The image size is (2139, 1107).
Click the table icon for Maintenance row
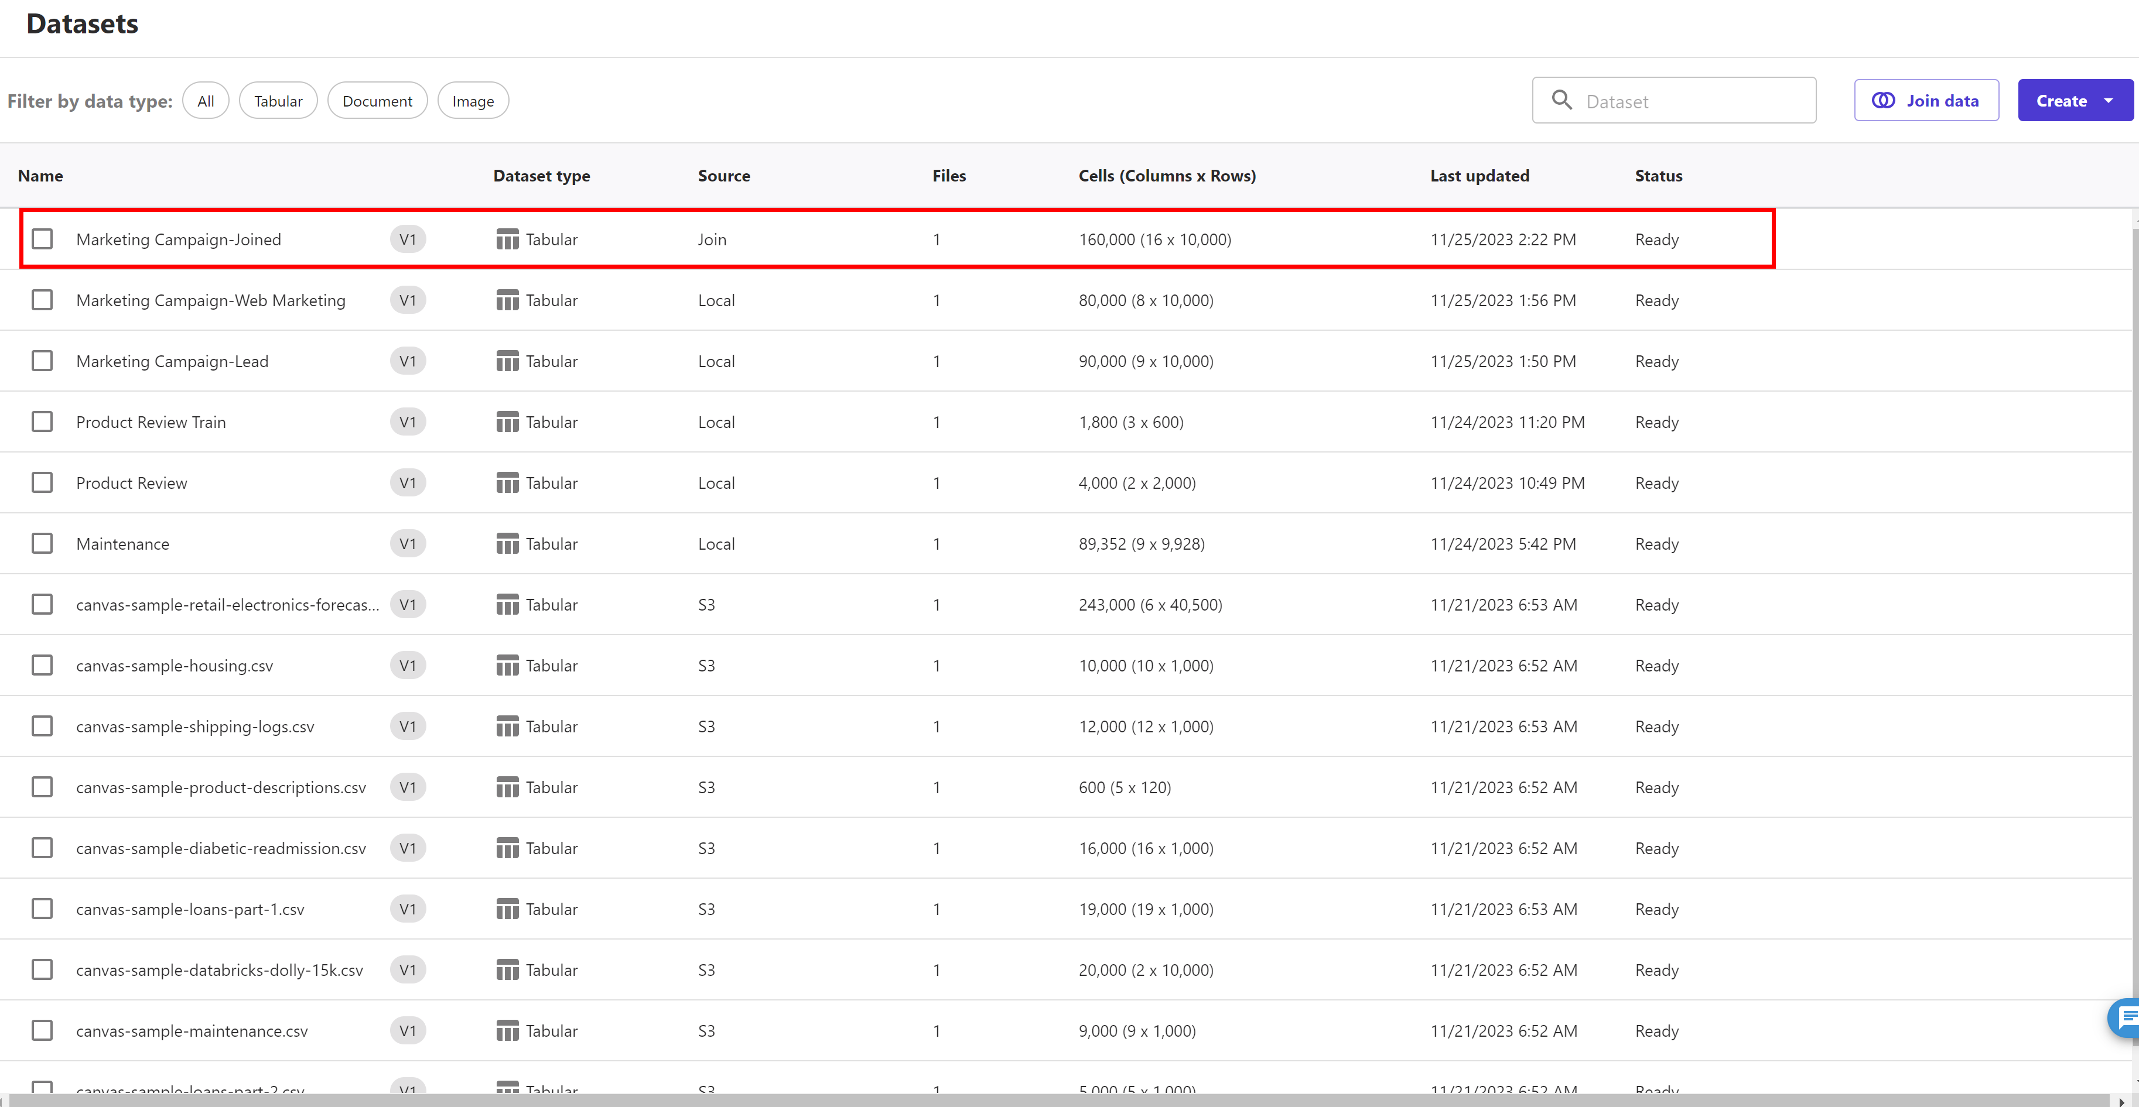[507, 543]
